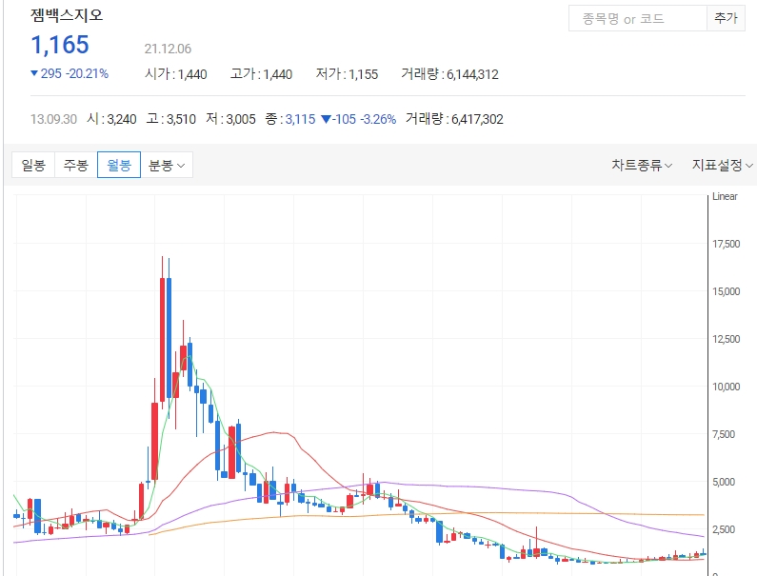Select the 일봉 daily chart tab
The width and height of the screenshot is (757, 576).
33,165
